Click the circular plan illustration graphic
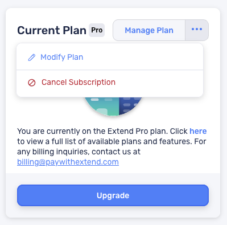The image size is (227, 225). 113,107
